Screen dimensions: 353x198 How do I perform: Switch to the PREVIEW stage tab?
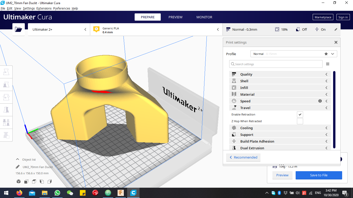pyautogui.click(x=175, y=17)
